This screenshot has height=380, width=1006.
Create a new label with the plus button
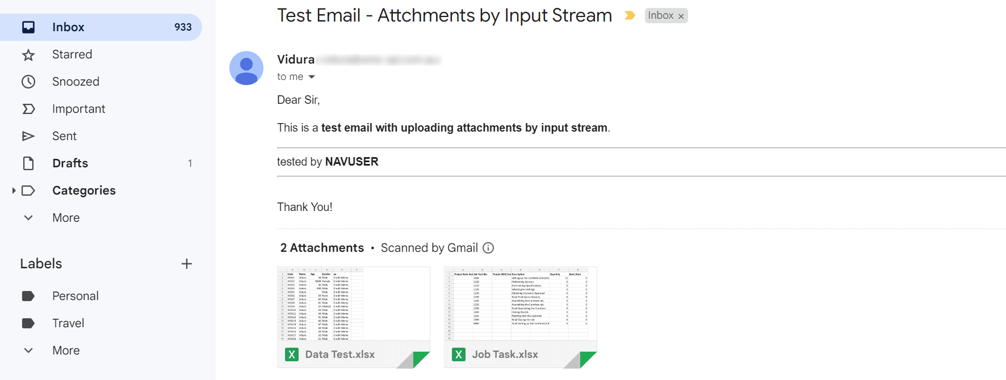(187, 263)
